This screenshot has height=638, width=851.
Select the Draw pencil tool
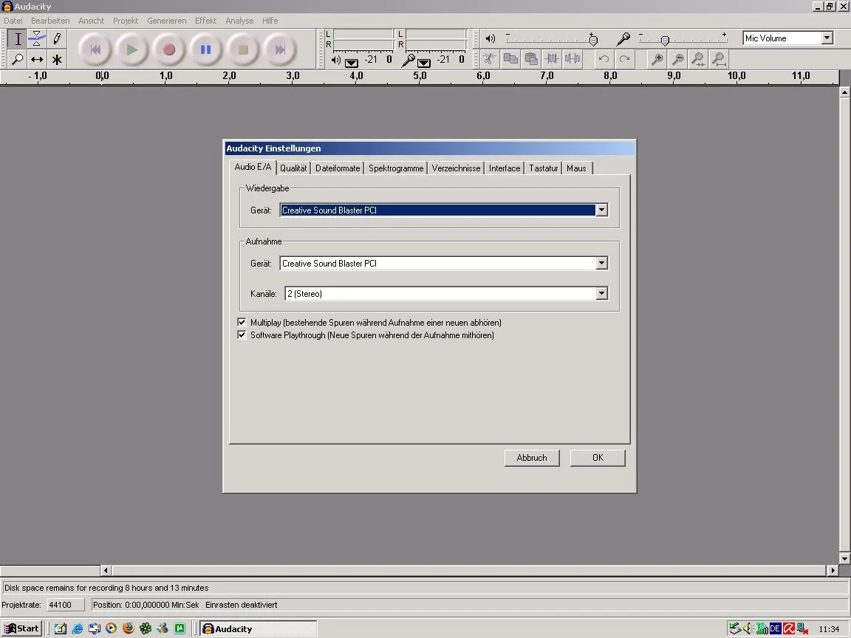57,39
